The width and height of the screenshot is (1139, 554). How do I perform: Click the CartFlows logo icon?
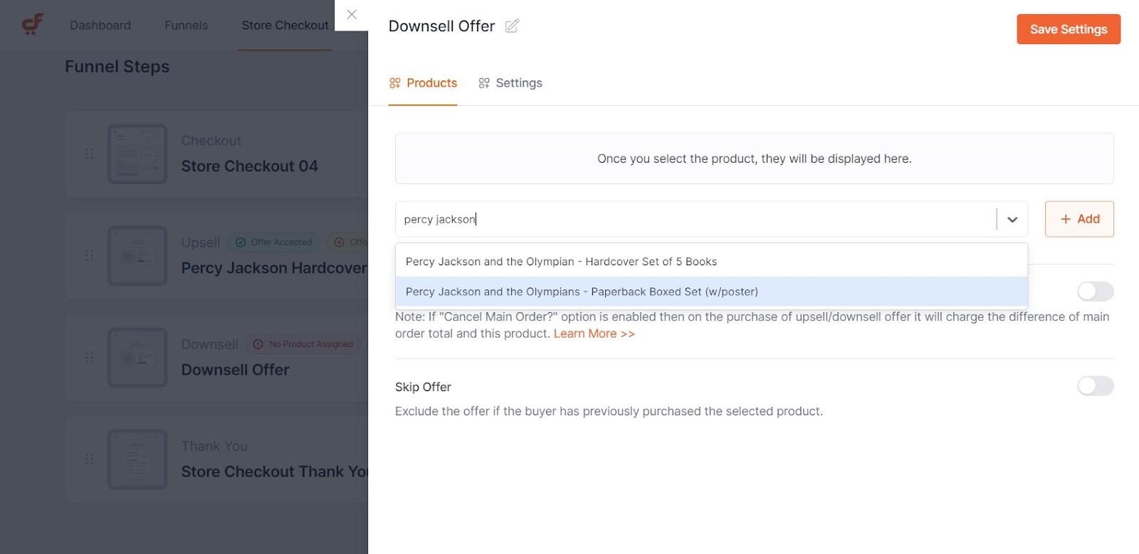33,25
